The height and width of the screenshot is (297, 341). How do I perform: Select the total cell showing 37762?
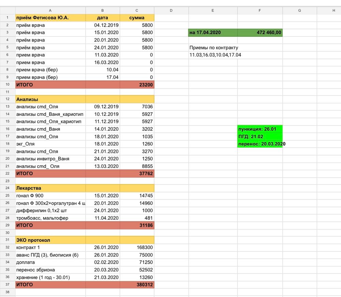(137, 173)
